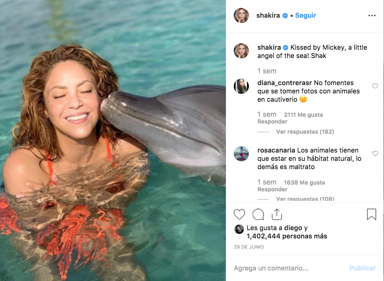Image resolution: width=384 pixels, height=281 pixels.
Task: Like rosacanaria's comment with the small heart
Action: (375, 154)
